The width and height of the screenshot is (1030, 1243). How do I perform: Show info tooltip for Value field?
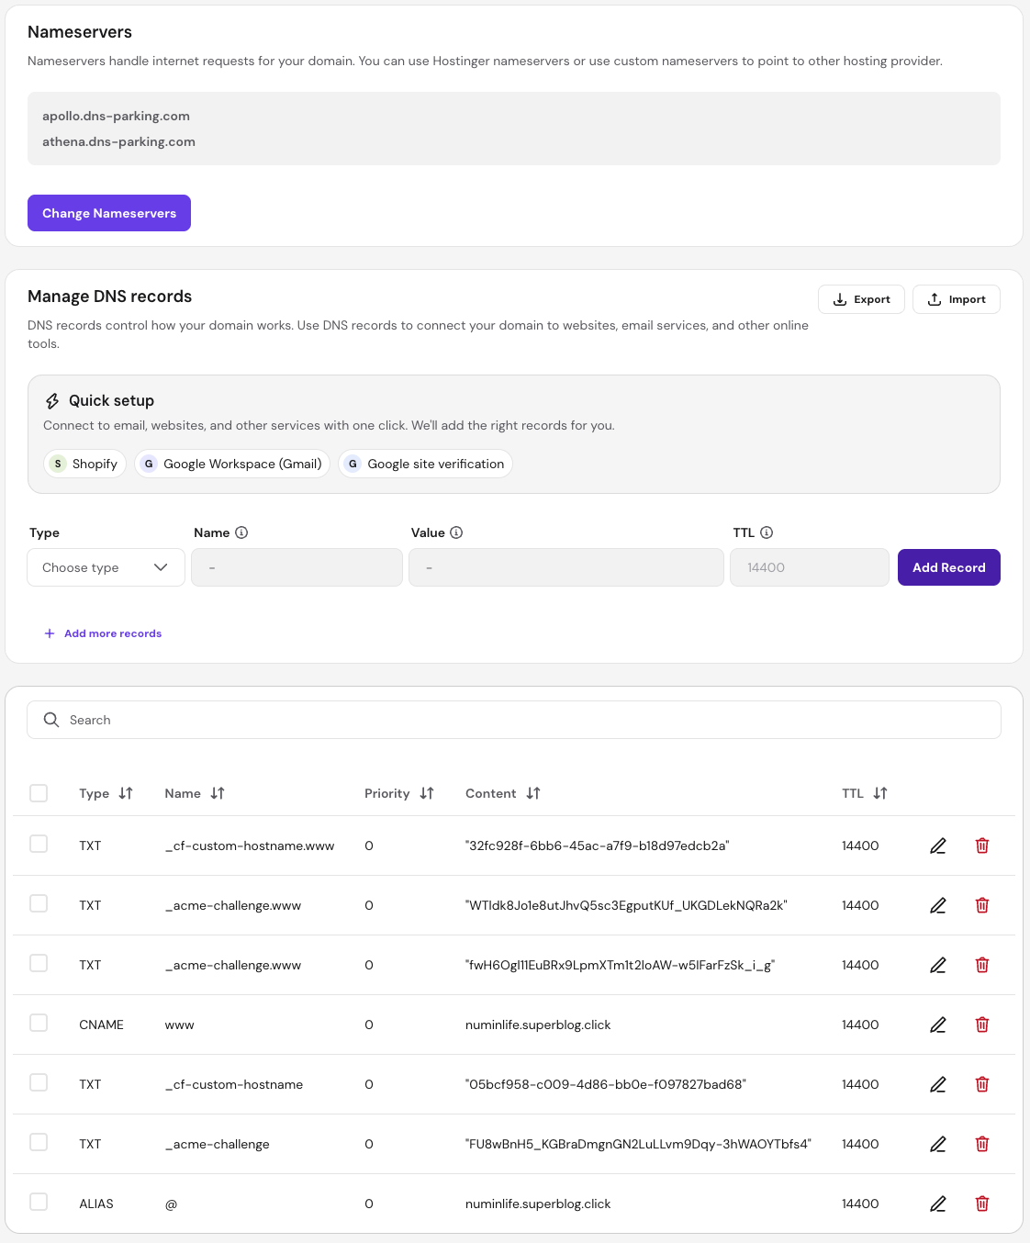(456, 532)
